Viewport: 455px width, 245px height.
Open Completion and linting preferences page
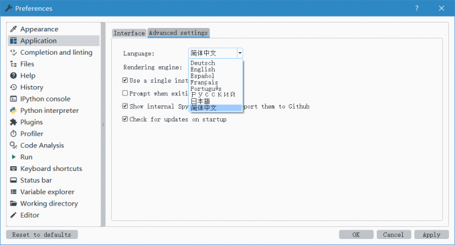pos(54,53)
